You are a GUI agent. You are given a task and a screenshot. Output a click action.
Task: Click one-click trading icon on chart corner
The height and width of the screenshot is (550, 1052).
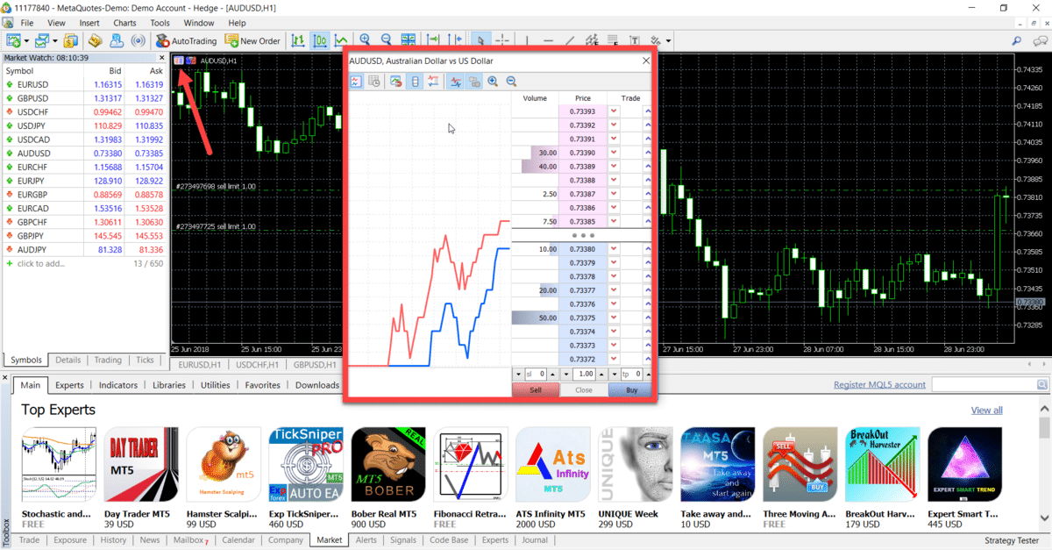180,61
